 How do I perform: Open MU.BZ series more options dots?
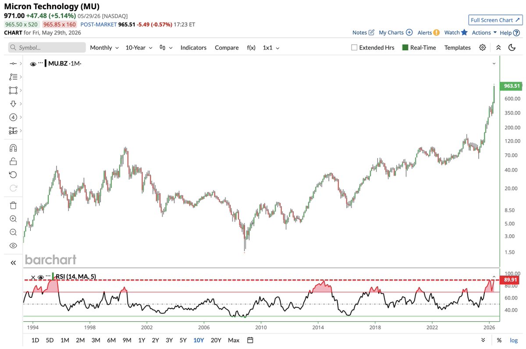(x=41, y=63)
